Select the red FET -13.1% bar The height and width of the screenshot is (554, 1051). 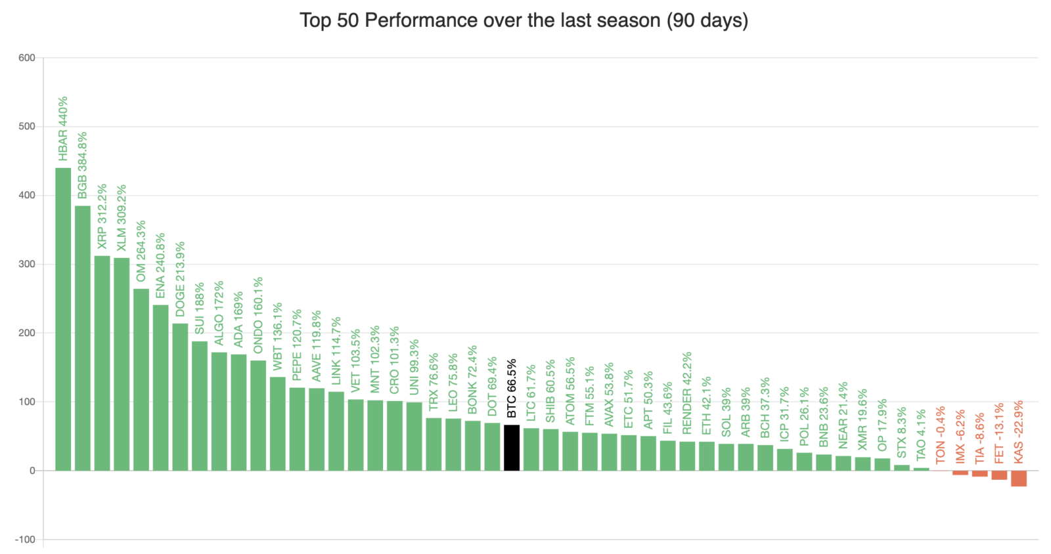[999, 475]
